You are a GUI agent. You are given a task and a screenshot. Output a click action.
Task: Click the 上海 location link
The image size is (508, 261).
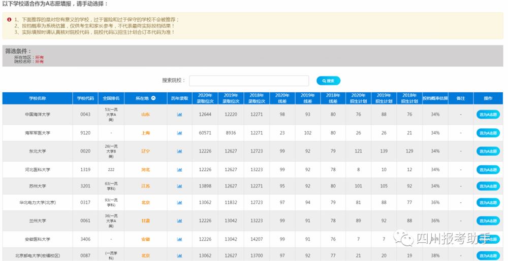point(145,133)
